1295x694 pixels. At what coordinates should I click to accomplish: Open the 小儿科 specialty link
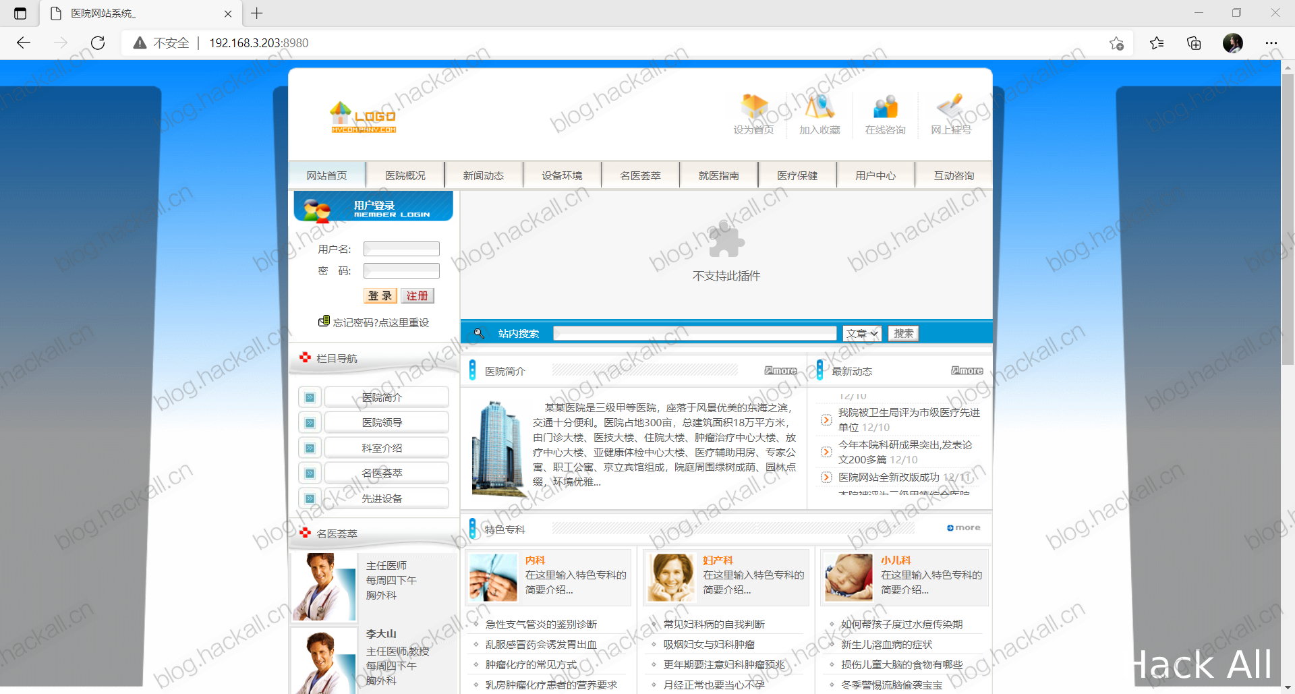pyautogui.click(x=896, y=560)
